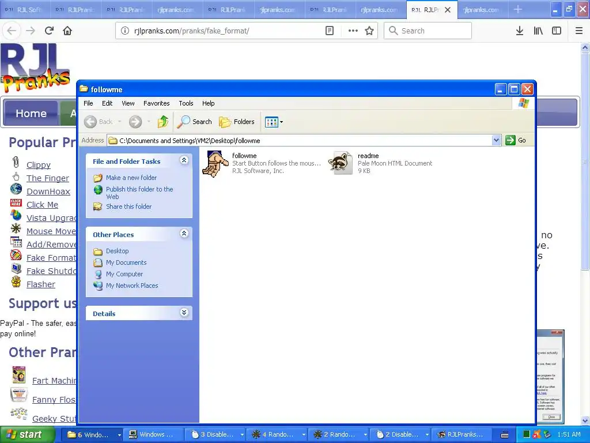Screen dimensions: 590x443
Task: Open the readme HTML document
Action: coord(341,163)
